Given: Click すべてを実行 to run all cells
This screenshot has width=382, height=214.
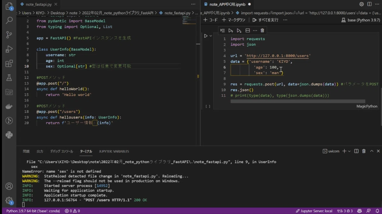Looking at the screenshot, I should click(265, 20).
